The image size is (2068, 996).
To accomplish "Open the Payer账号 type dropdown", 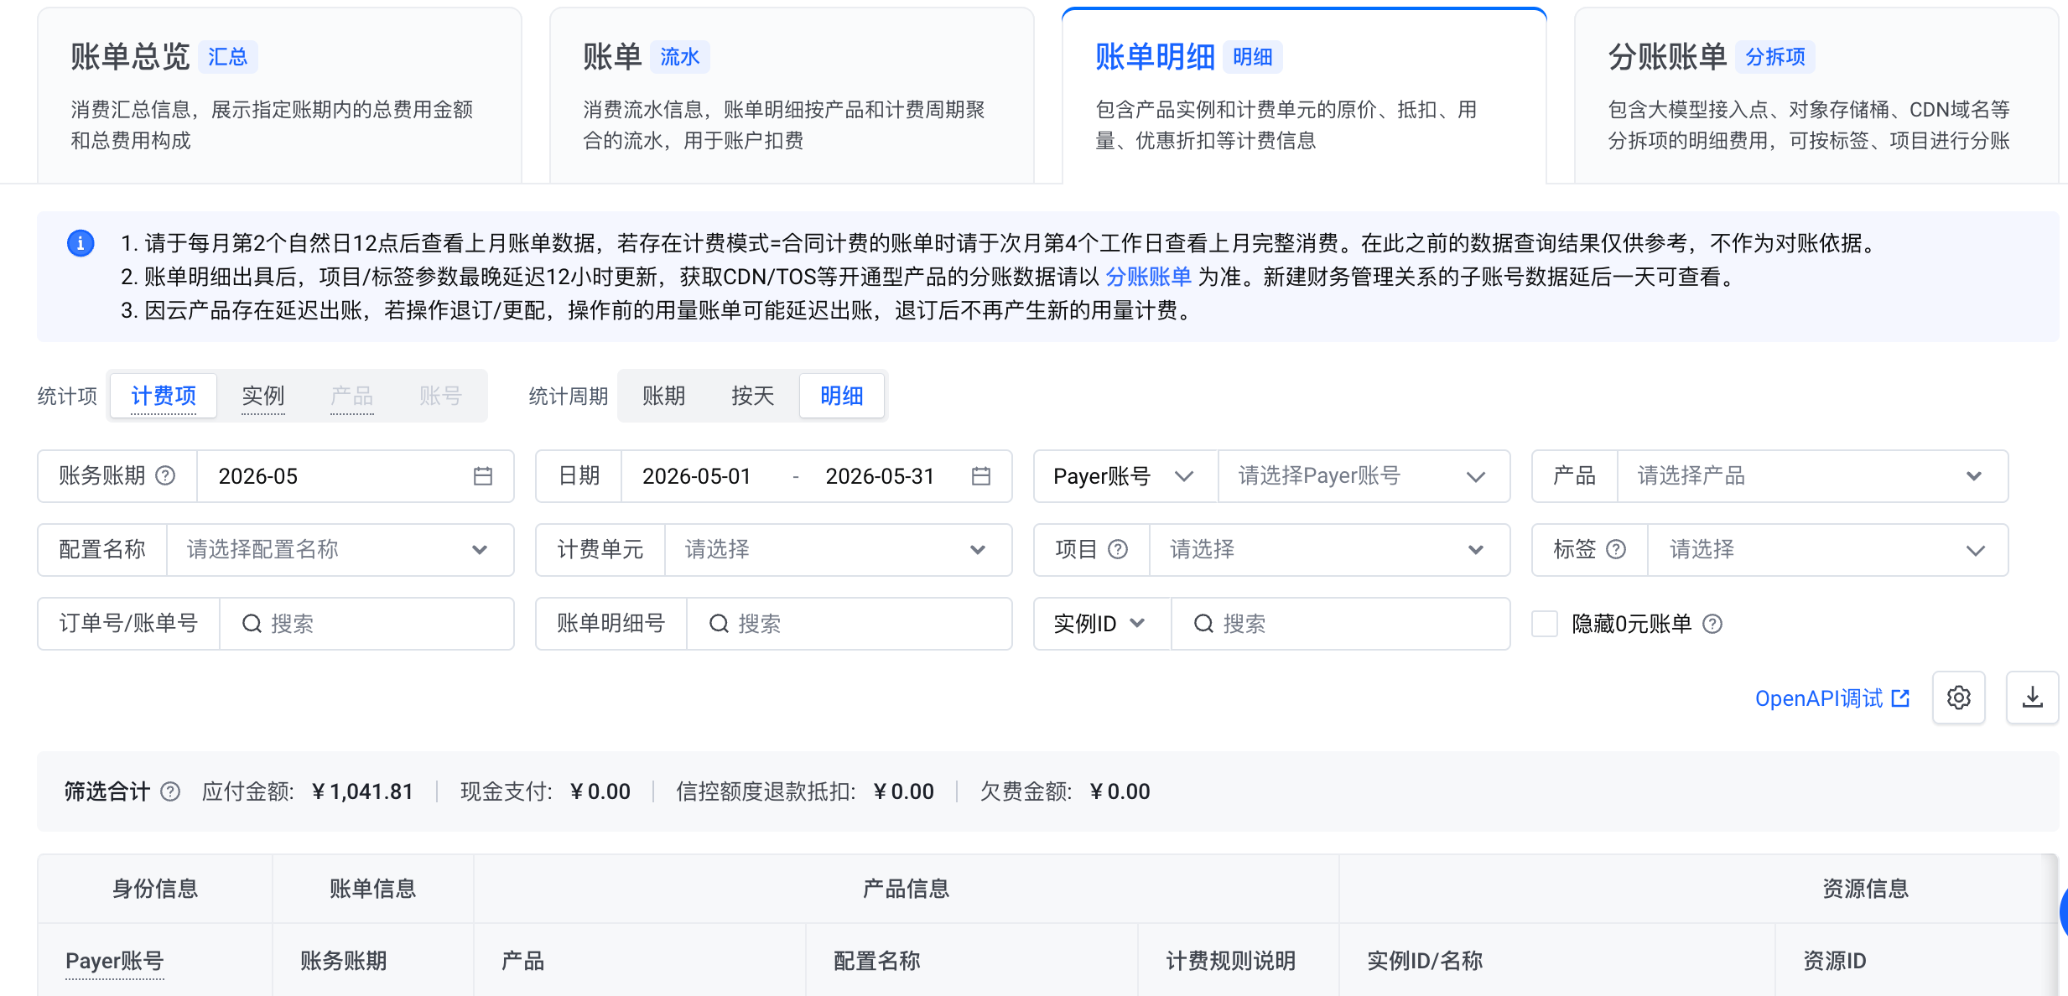I will point(1125,476).
